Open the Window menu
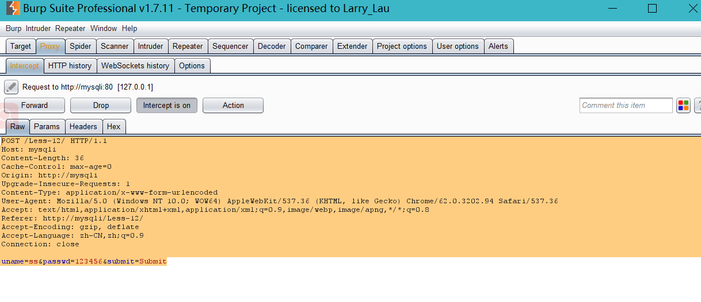Image resolution: width=701 pixels, height=302 pixels. pyautogui.click(x=104, y=29)
